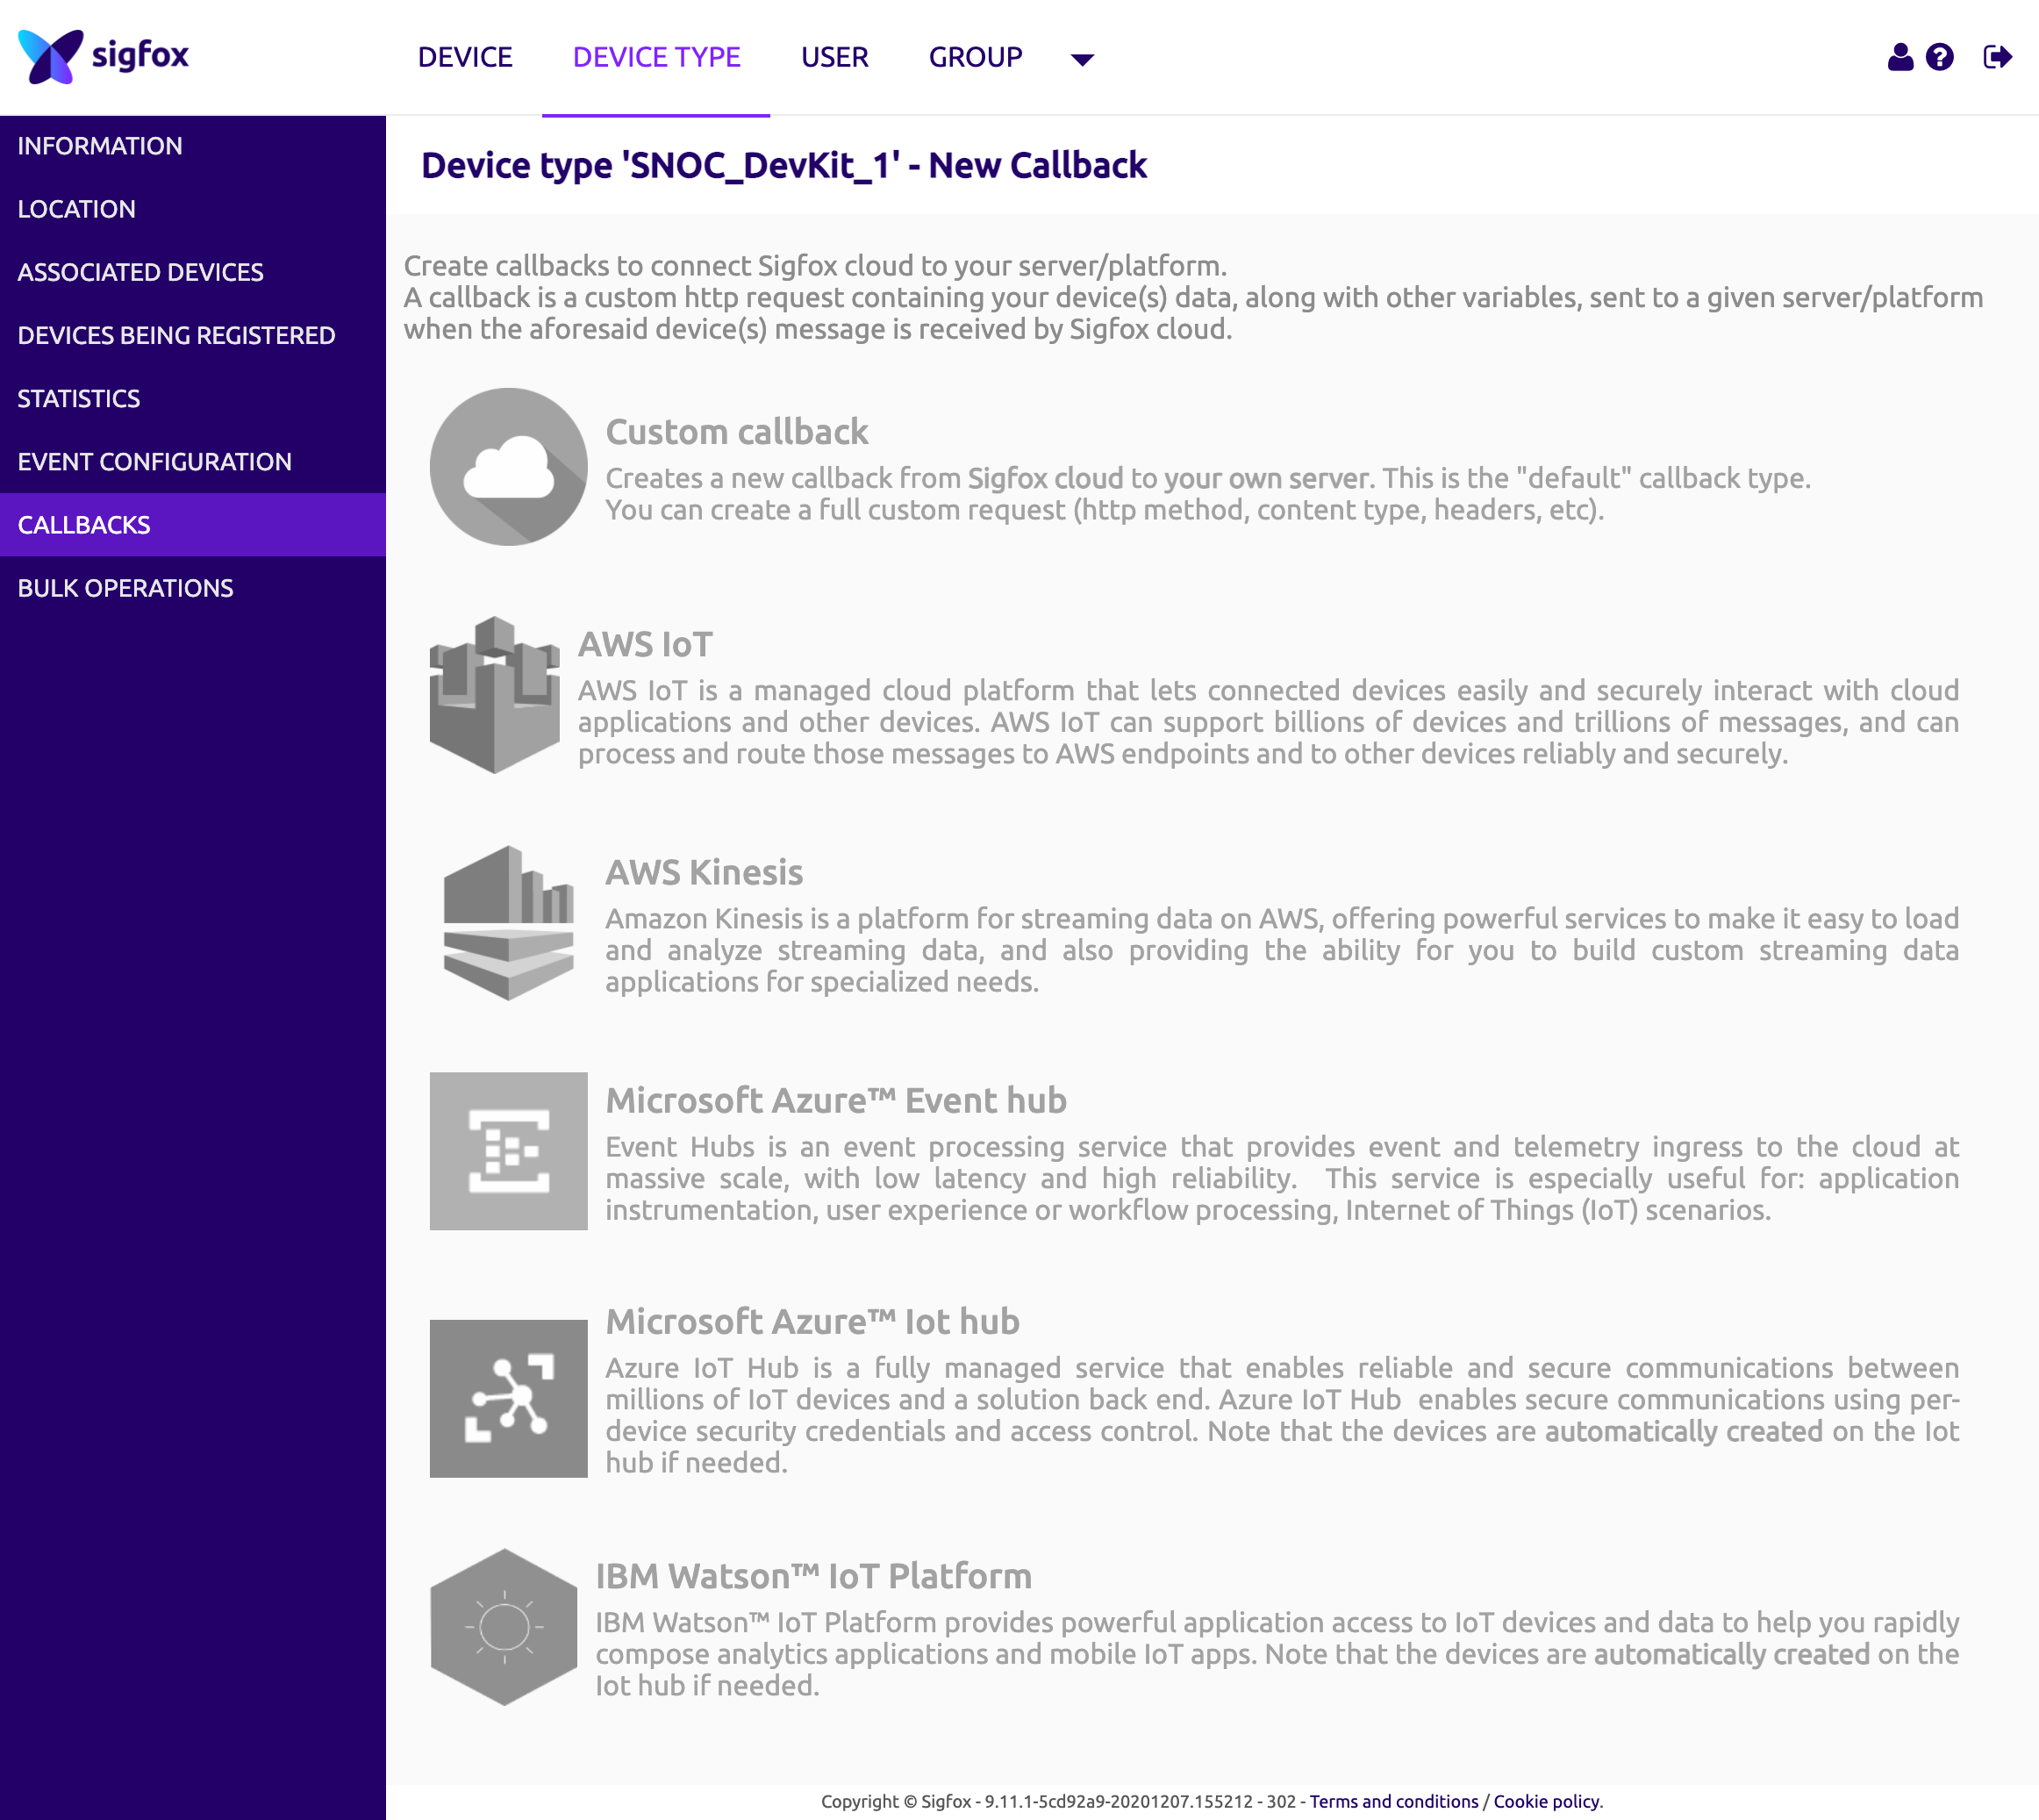The image size is (2039, 1820).
Task: Expand the GROUP navigation dropdown arrow
Action: point(1082,60)
